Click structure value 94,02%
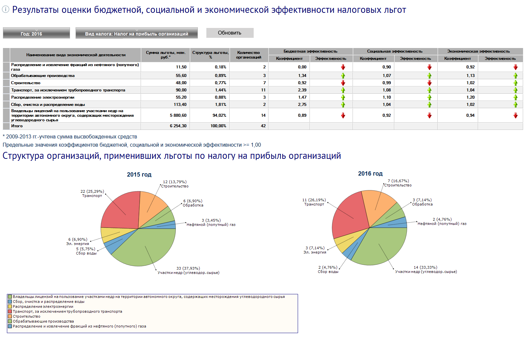This screenshot has height=340, width=531. pyautogui.click(x=219, y=115)
